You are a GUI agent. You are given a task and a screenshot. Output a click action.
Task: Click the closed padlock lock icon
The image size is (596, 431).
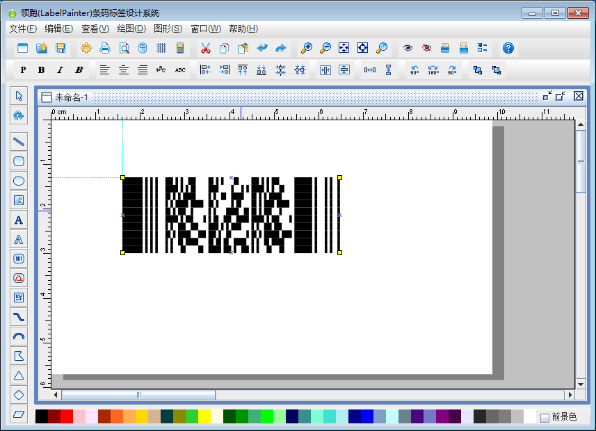[x=445, y=48]
